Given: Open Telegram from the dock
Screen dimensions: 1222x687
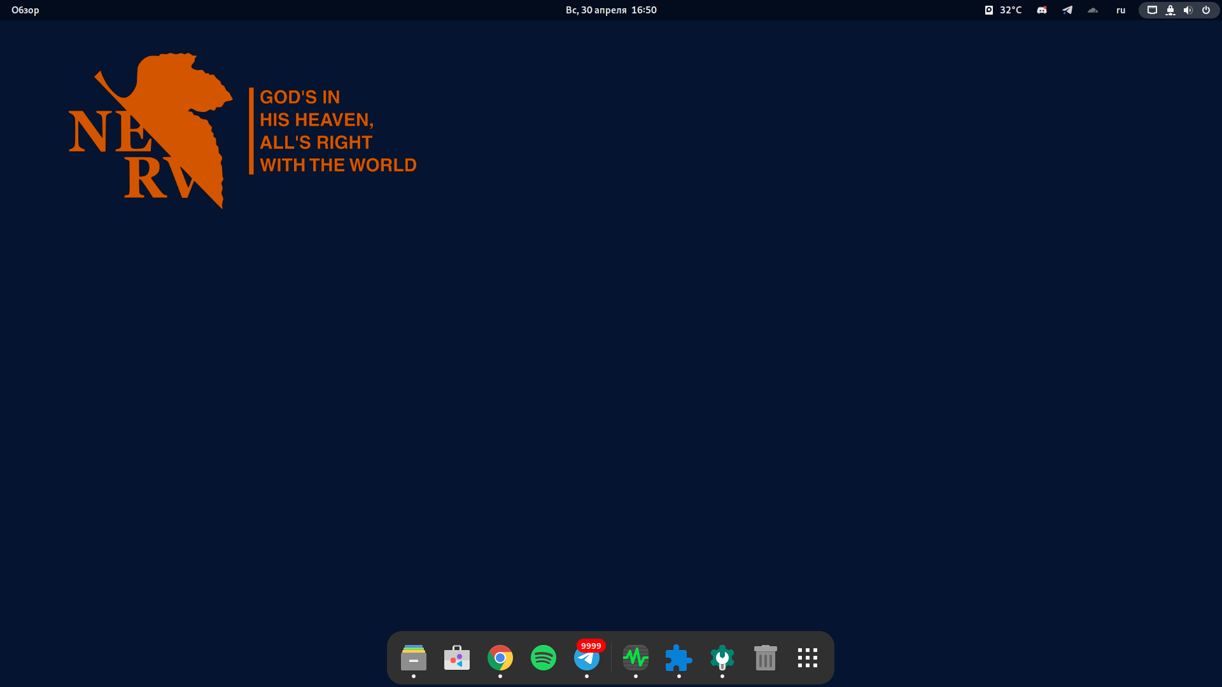Looking at the screenshot, I should 587,658.
